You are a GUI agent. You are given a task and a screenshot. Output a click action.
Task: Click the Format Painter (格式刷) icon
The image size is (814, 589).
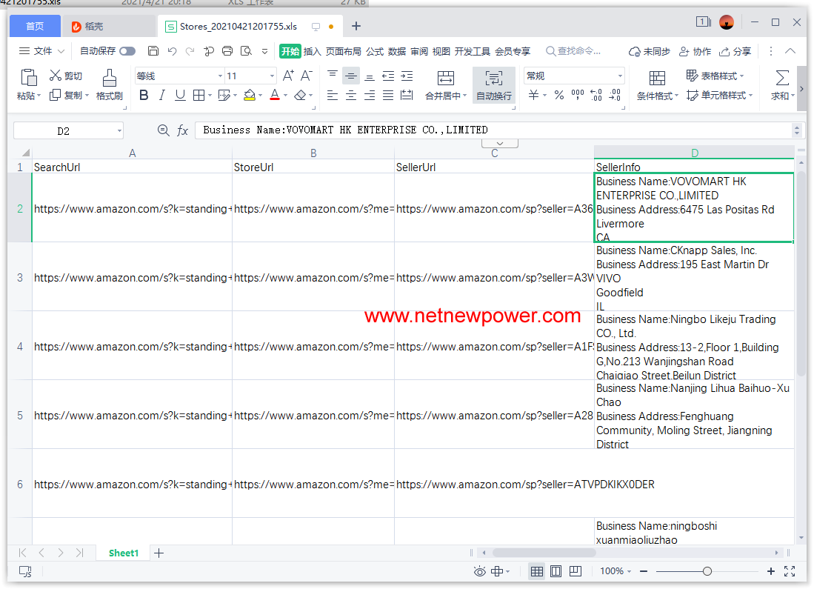(110, 78)
